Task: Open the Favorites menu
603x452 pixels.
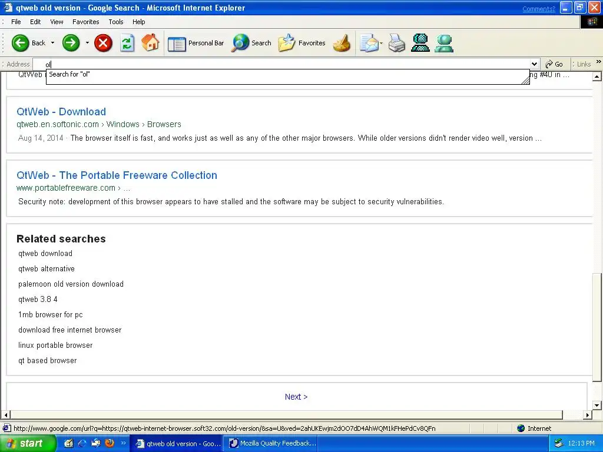Action: 86,22
